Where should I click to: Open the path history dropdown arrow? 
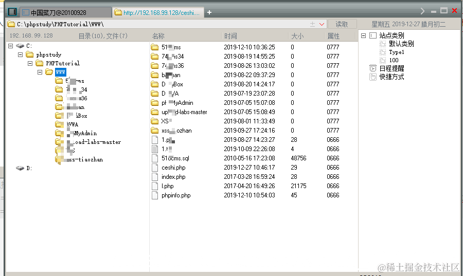point(322,24)
